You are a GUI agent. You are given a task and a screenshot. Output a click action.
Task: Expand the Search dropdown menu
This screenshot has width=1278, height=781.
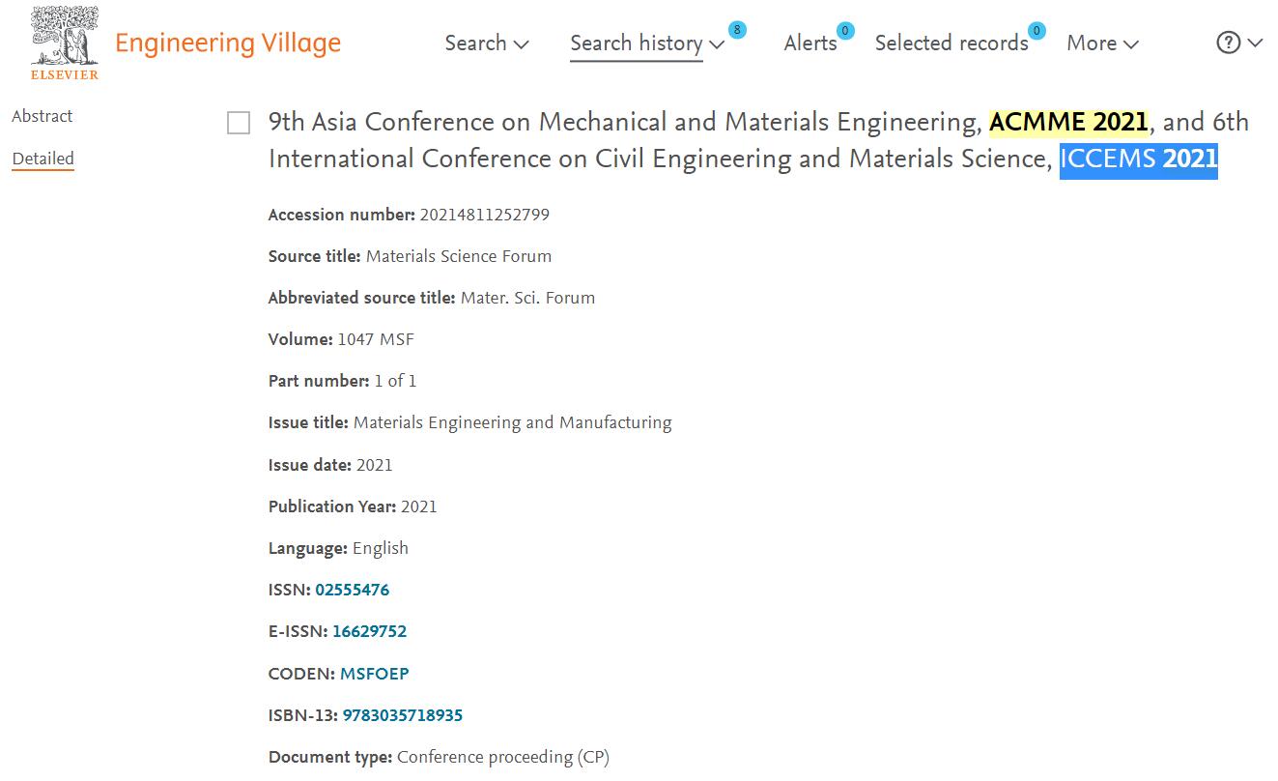(x=487, y=43)
